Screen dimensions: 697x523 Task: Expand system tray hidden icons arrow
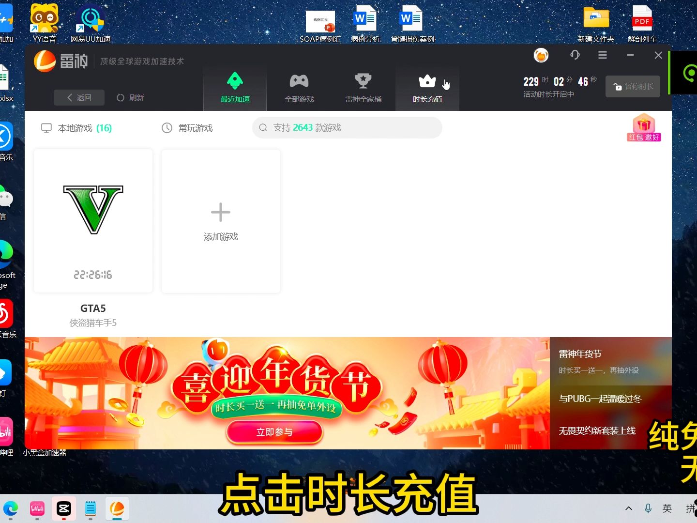tap(629, 508)
